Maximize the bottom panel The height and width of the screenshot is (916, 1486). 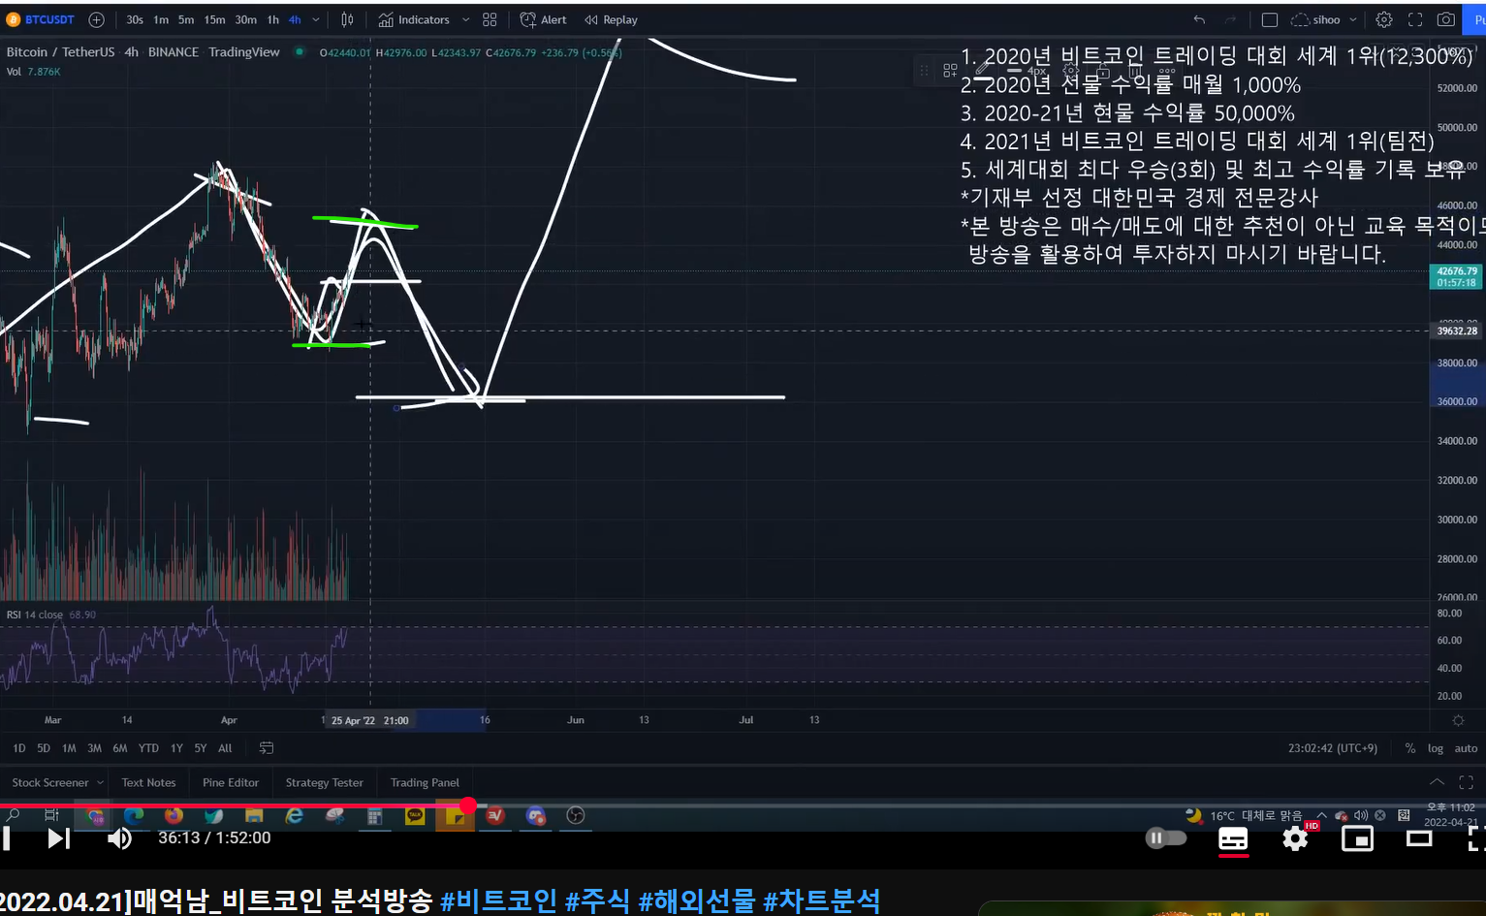click(1466, 782)
